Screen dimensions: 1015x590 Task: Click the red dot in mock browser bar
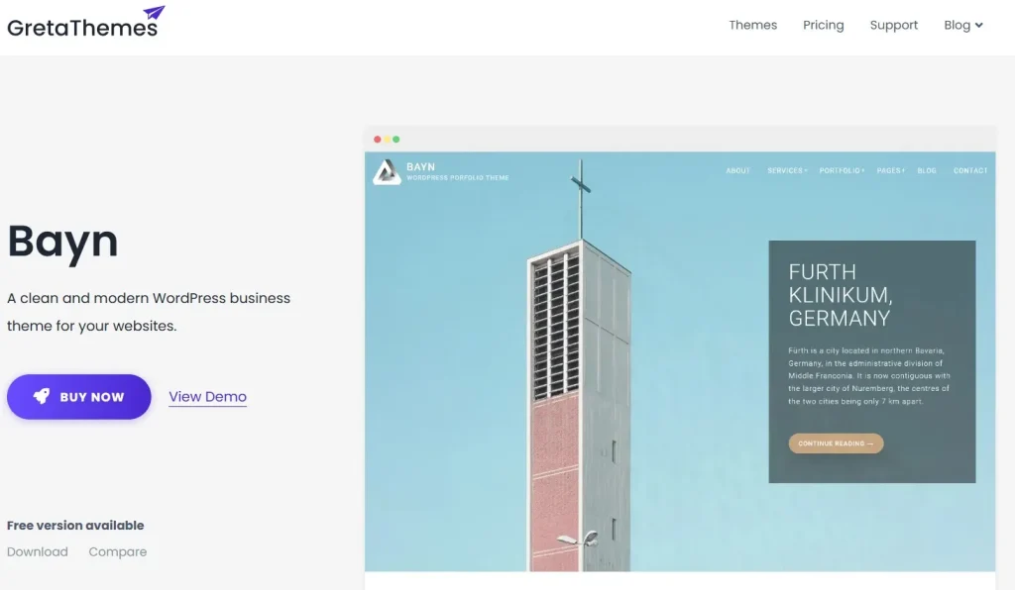377,140
